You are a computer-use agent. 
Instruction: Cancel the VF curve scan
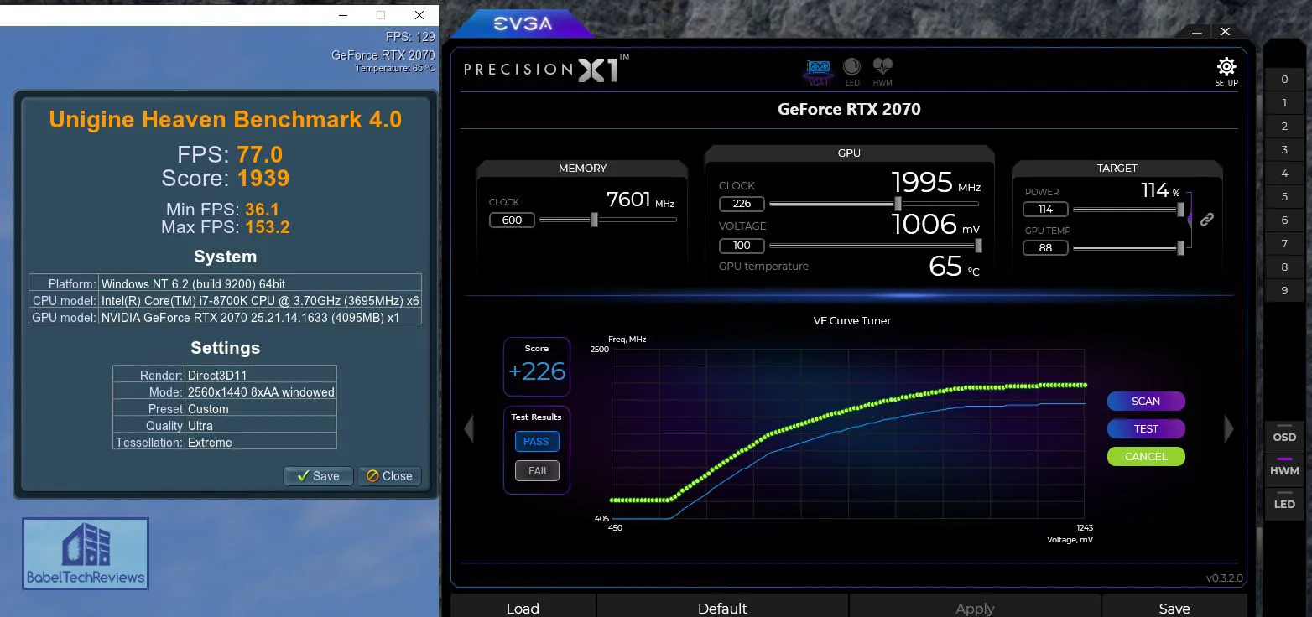(x=1146, y=457)
